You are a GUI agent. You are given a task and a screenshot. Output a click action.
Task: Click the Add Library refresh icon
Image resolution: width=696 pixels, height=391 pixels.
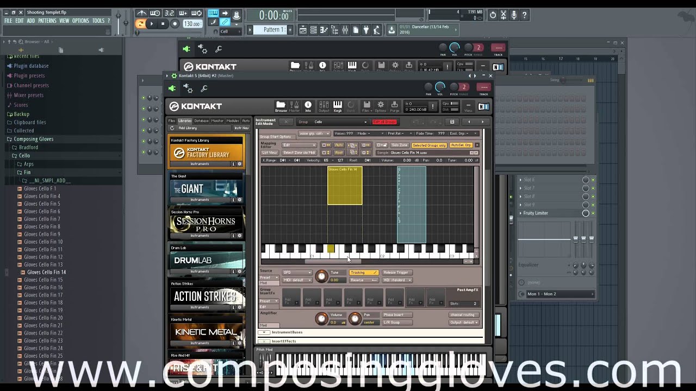[x=172, y=128]
